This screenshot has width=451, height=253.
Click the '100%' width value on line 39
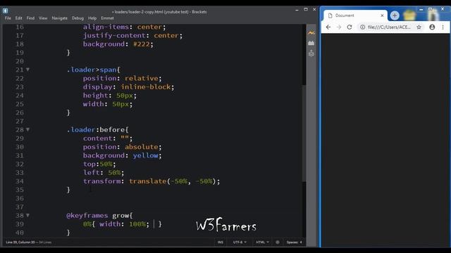[x=137, y=223]
